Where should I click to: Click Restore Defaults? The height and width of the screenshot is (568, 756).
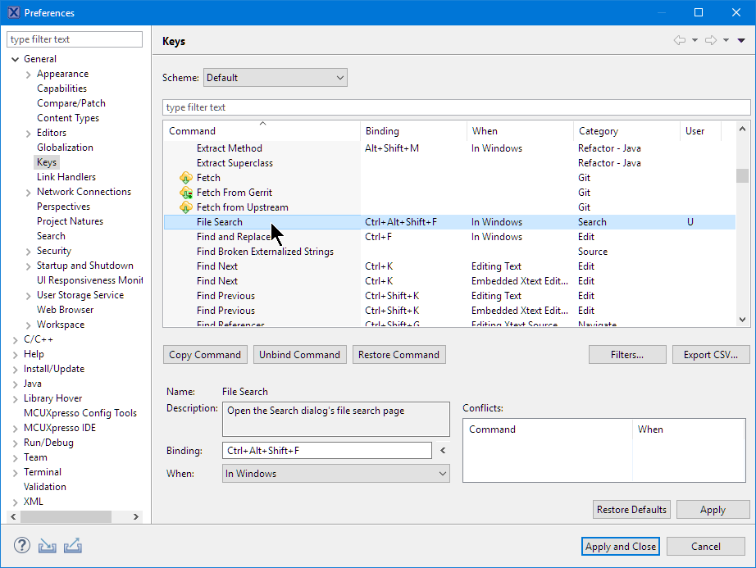(x=631, y=509)
